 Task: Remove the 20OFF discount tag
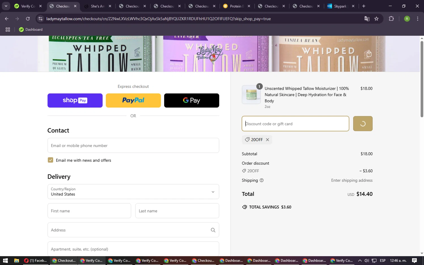tap(267, 140)
